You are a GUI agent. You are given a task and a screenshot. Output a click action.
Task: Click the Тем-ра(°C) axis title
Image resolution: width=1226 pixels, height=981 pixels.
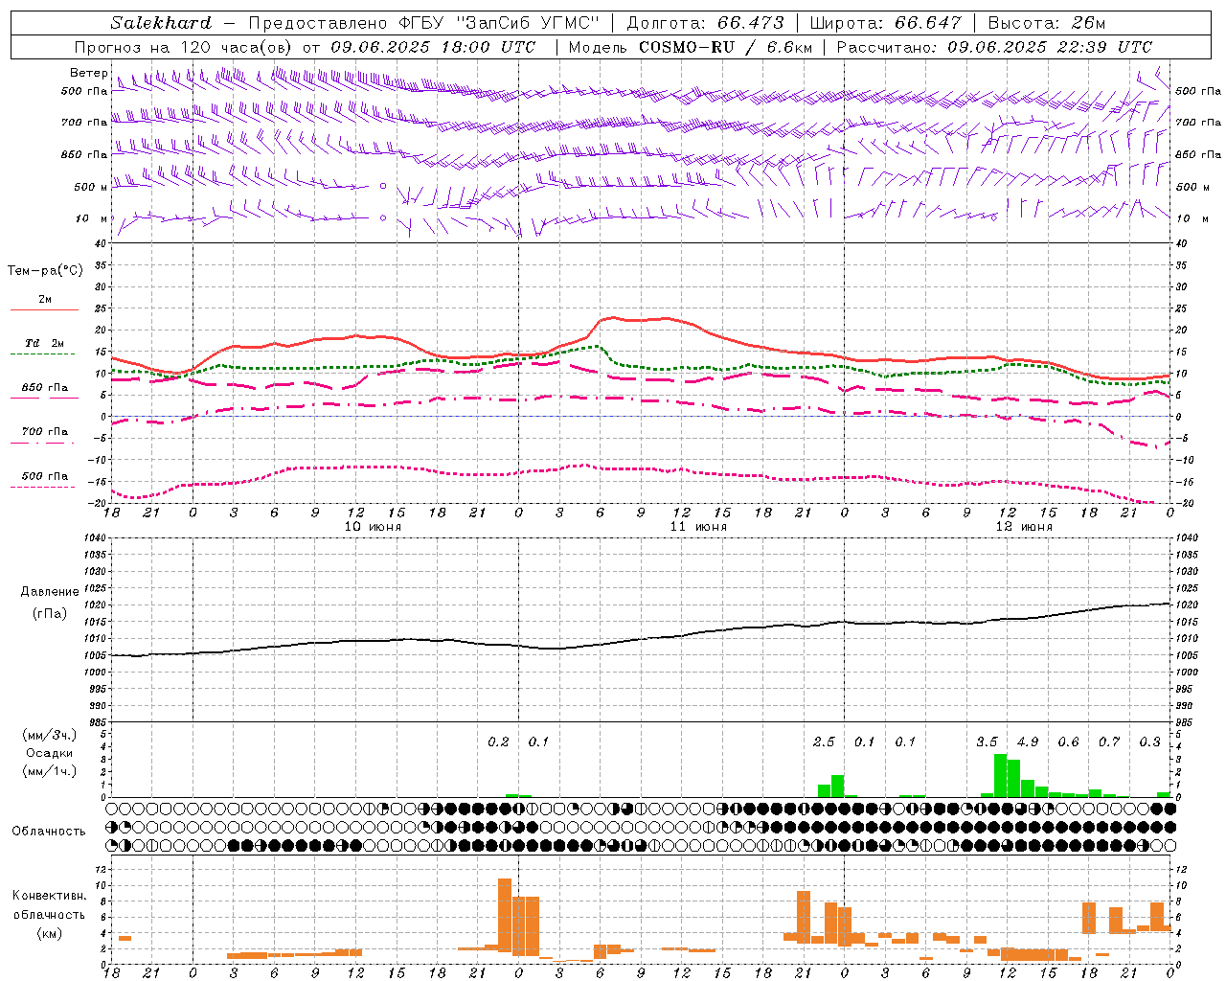click(x=45, y=271)
